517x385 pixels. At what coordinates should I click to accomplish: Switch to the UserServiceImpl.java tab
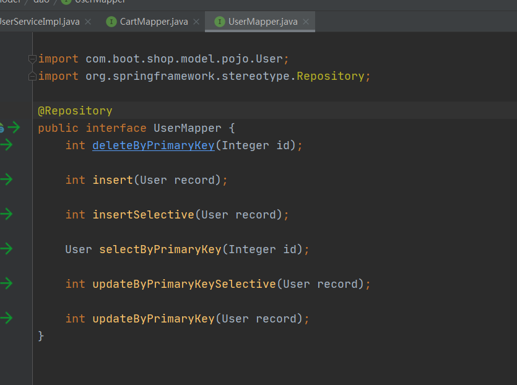[40, 22]
